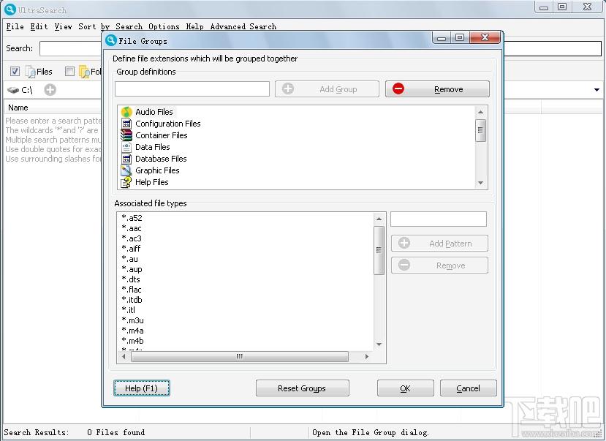606x441 pixels.
Task: Click the group list scroll-down arrow
Action: coord(481,183)
